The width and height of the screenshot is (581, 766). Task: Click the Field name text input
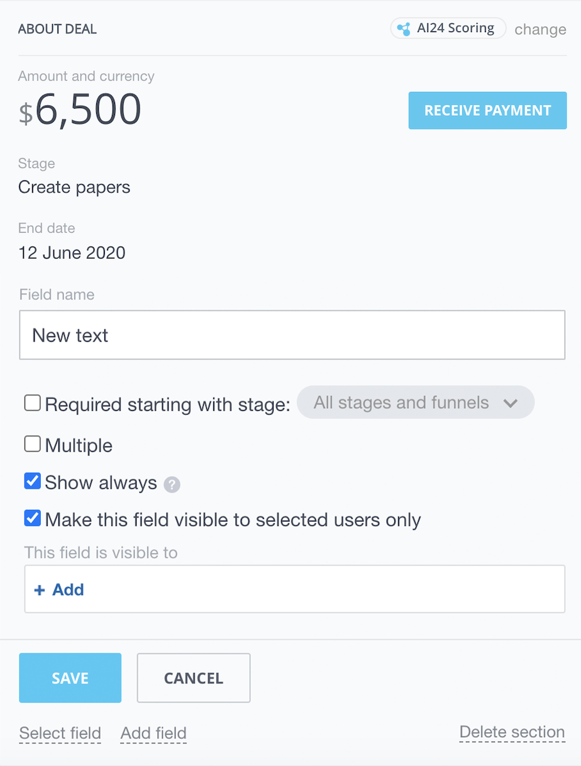click(292, 335)
